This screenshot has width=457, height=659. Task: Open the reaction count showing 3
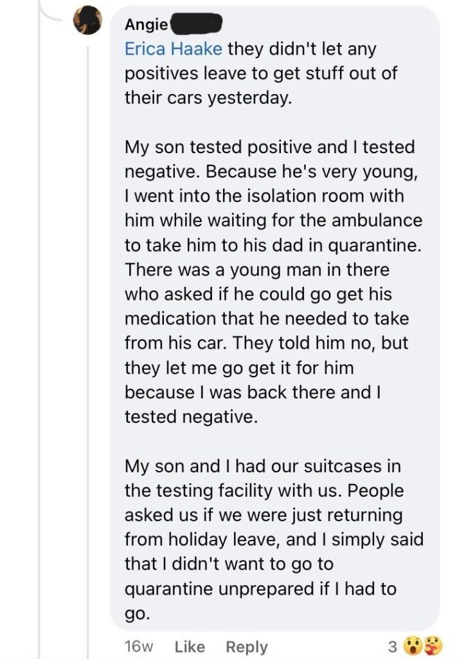pyautogui.click(x=392, y=646)
